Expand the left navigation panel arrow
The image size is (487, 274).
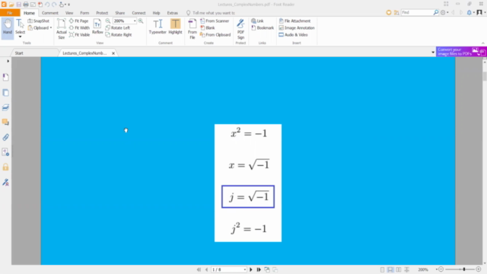(8, 61)
